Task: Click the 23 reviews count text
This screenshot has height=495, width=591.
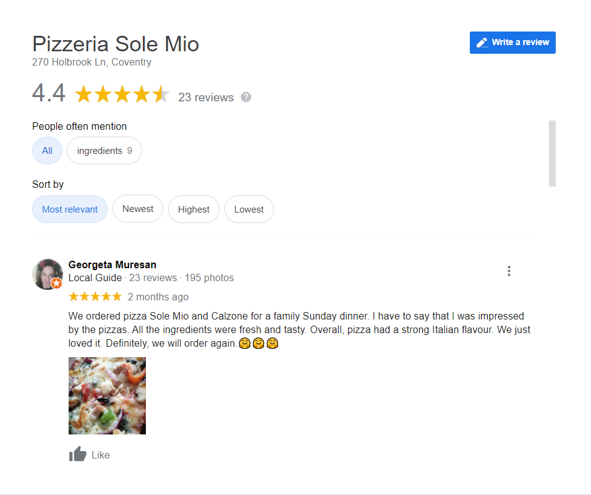Action: [x=206, y=98]
